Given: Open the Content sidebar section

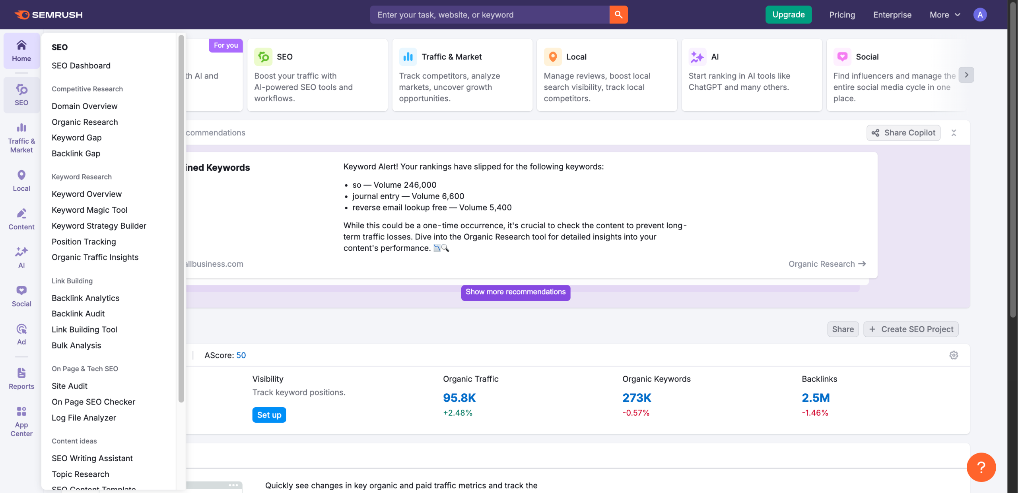Looking at the screenshot, I should click(x=21, y=219).
